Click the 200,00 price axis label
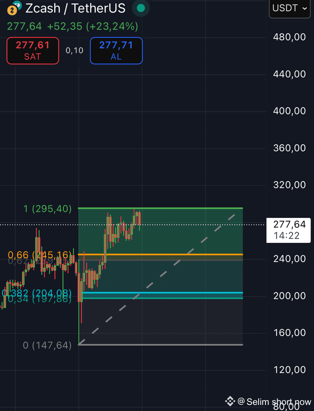The height and width of the screenshot is (411, 314). coord(289,296)
